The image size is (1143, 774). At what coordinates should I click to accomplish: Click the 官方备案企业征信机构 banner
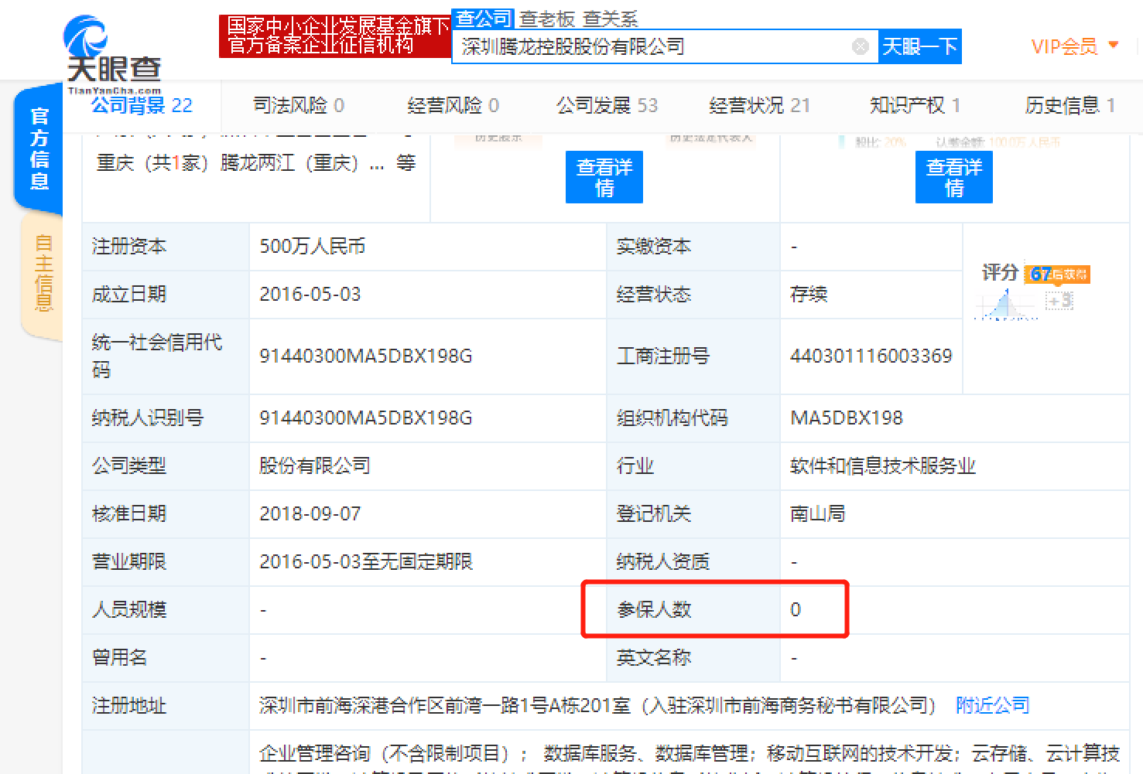click(334, 36)
